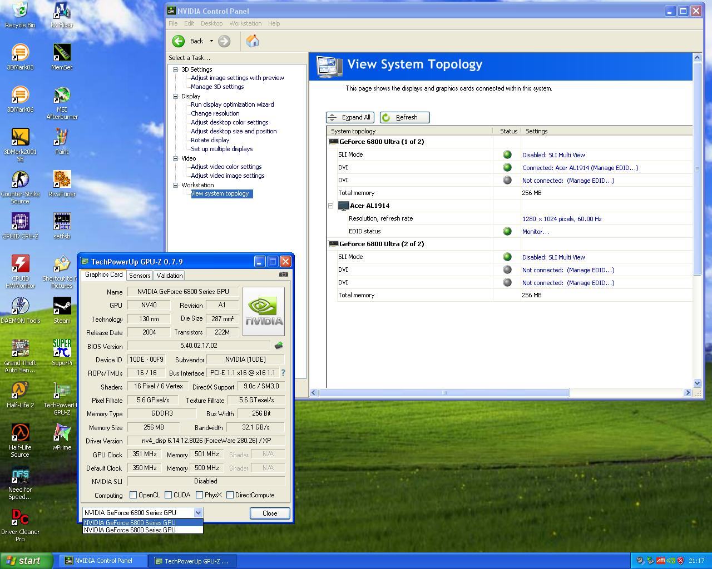Open the File menu
This screenshot has height=569, width=712.
tap(173, 23)
